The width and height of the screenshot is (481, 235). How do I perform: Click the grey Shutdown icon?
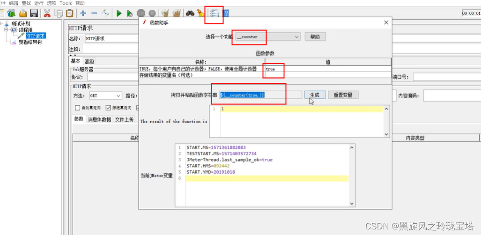tap(152, 13)
